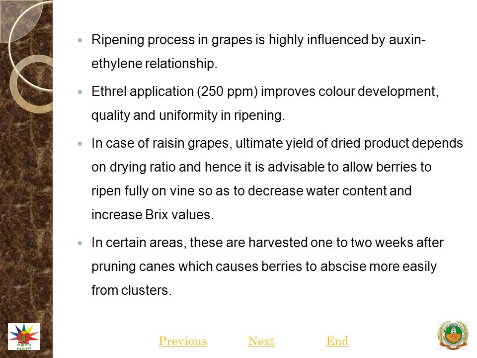This screenshot has width=477, height=358.
Task: Click the bullet marker before 'Ripening process'
Action: [x=80, y=40]
